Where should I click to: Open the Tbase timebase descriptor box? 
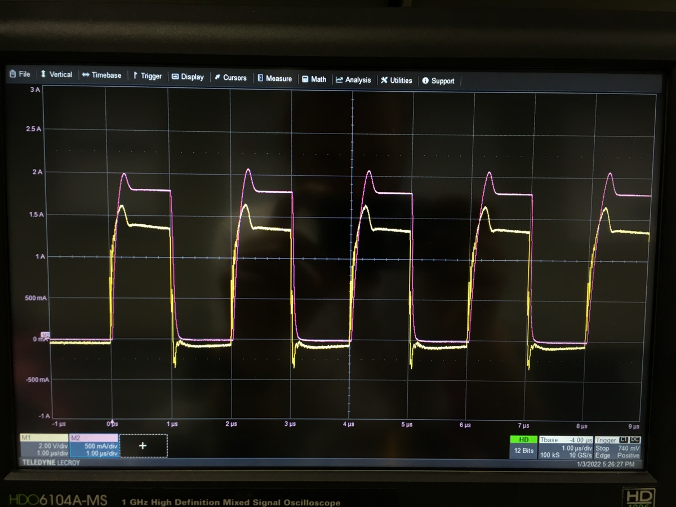(566, 447)
